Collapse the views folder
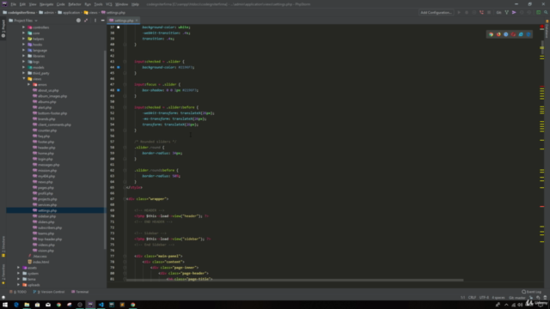The height and width of the screenshot is (309, 550). (23, 79)
